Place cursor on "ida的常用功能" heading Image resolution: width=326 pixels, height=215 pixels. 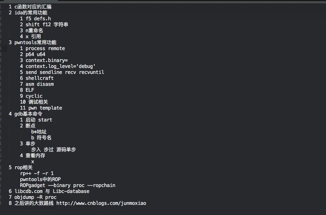click(x=31, y=13)
